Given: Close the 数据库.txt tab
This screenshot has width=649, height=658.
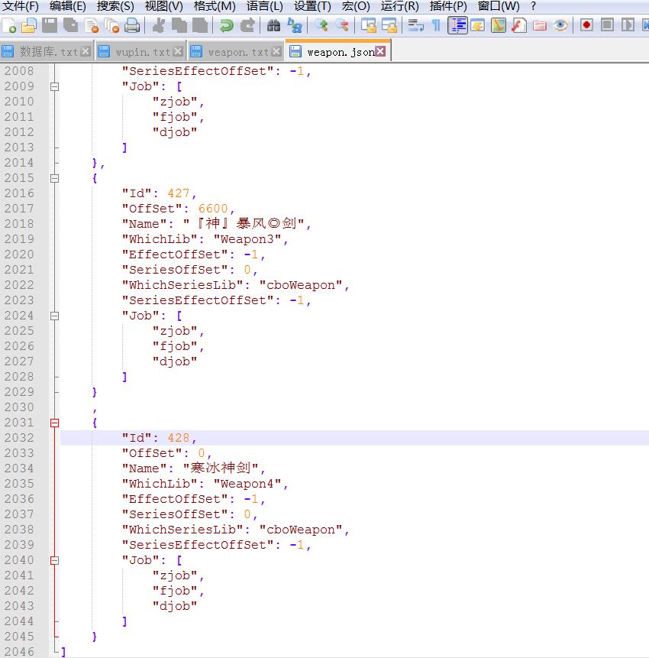Looking at the screenshot, I should (86, 51).
